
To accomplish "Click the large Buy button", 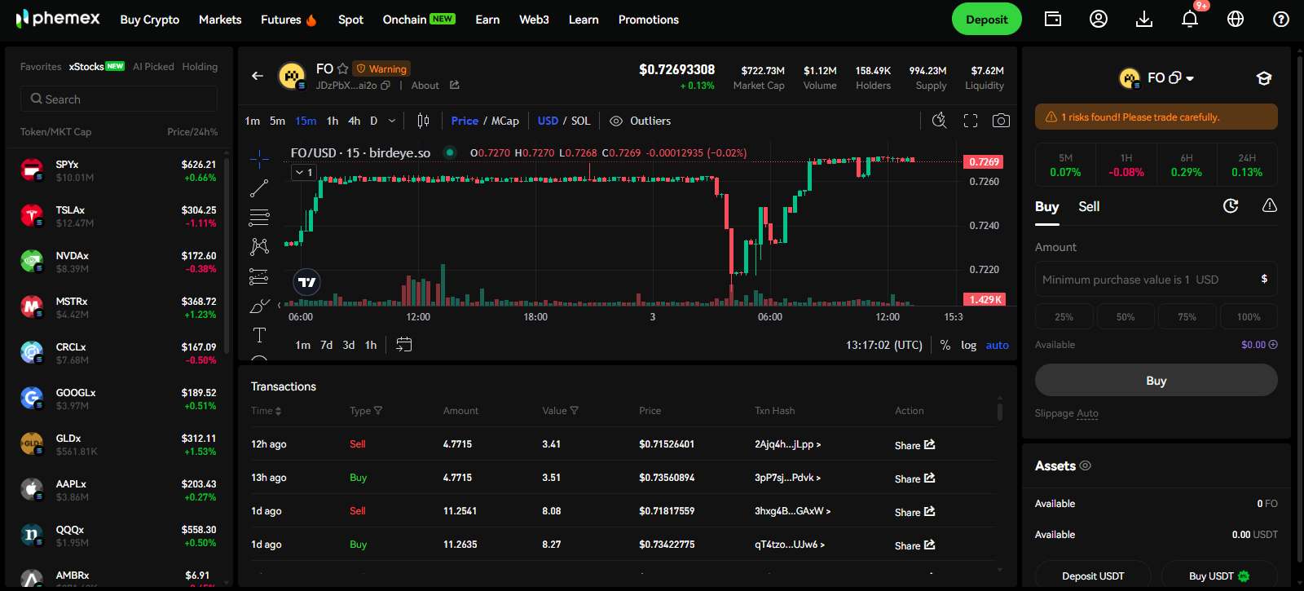I will tap(1156, 381).
